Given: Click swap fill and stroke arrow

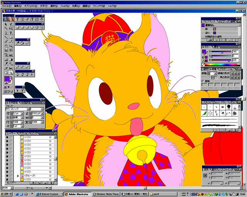Looking at the screenshot, I should click(x=11, y=77).
